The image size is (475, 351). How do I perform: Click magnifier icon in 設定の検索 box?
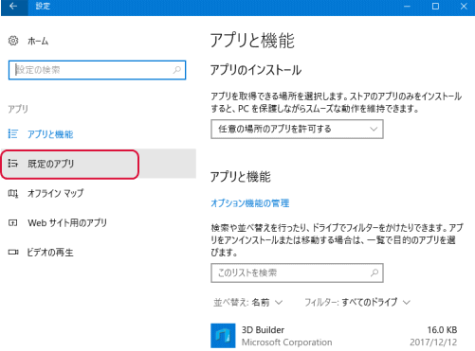(x=177, y=70)
